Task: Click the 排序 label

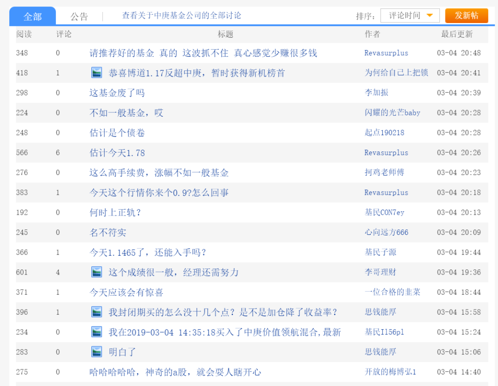Action: (366, 16)
